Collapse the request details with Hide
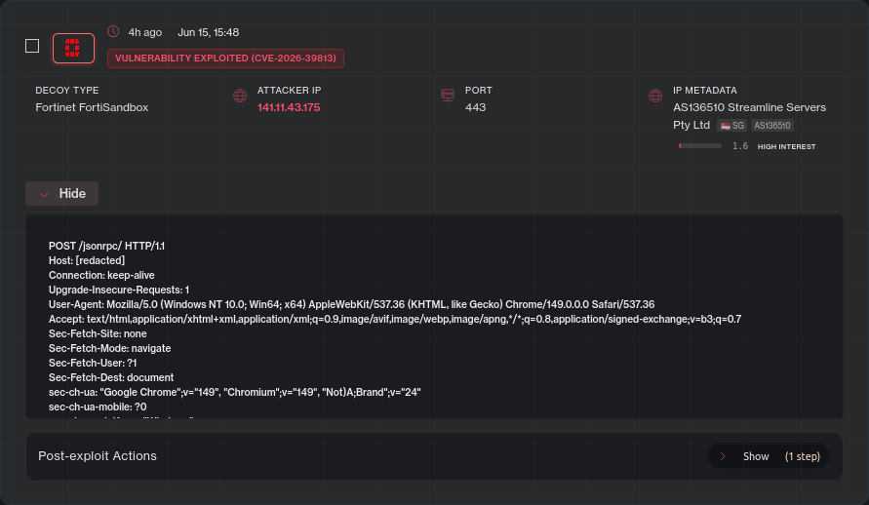The width and height of the screenshot is (869, 505). click(x=62, y=194)
